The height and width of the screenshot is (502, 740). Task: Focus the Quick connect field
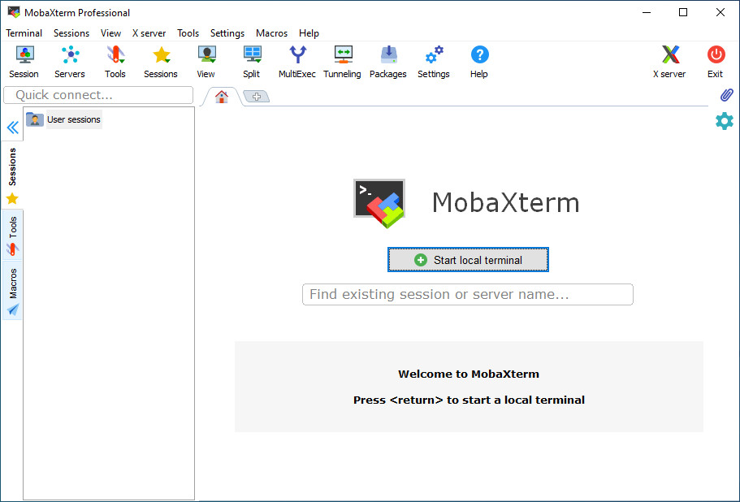pos(98,95)
